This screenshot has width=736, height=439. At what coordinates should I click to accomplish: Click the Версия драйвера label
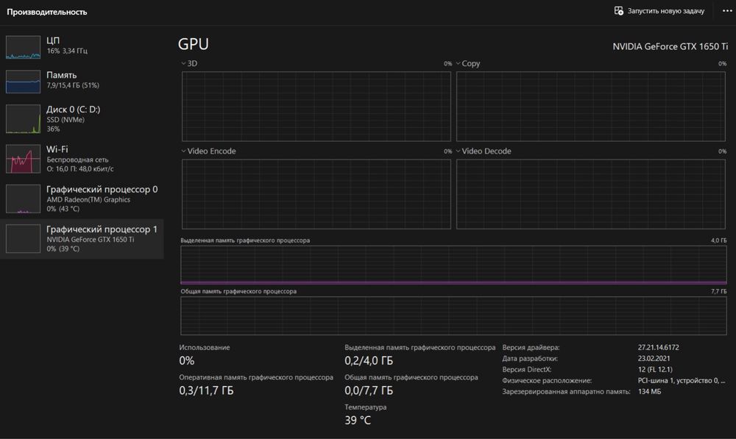coord(531,348)
